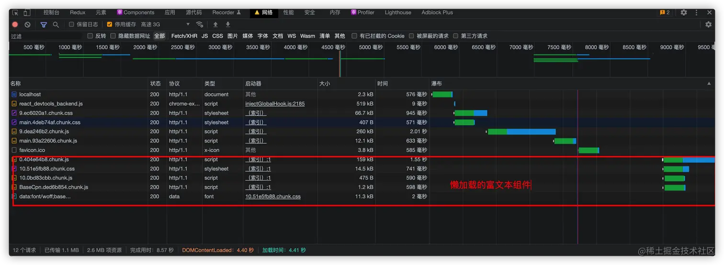Check the 隐藏数据网址 checkbox

tap(113, 36)
